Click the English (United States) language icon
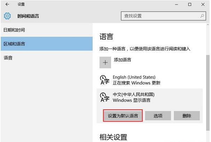Viewport: 211px width, 142px height. (x=105, y=80)
